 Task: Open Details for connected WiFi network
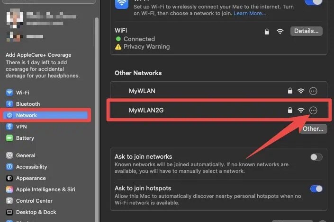[307, 31]
